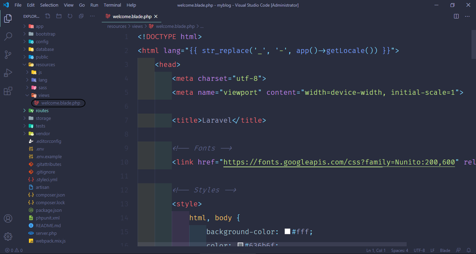Open the artisan file
This screenshot has width=476, height=254.
tap(43, 187)
